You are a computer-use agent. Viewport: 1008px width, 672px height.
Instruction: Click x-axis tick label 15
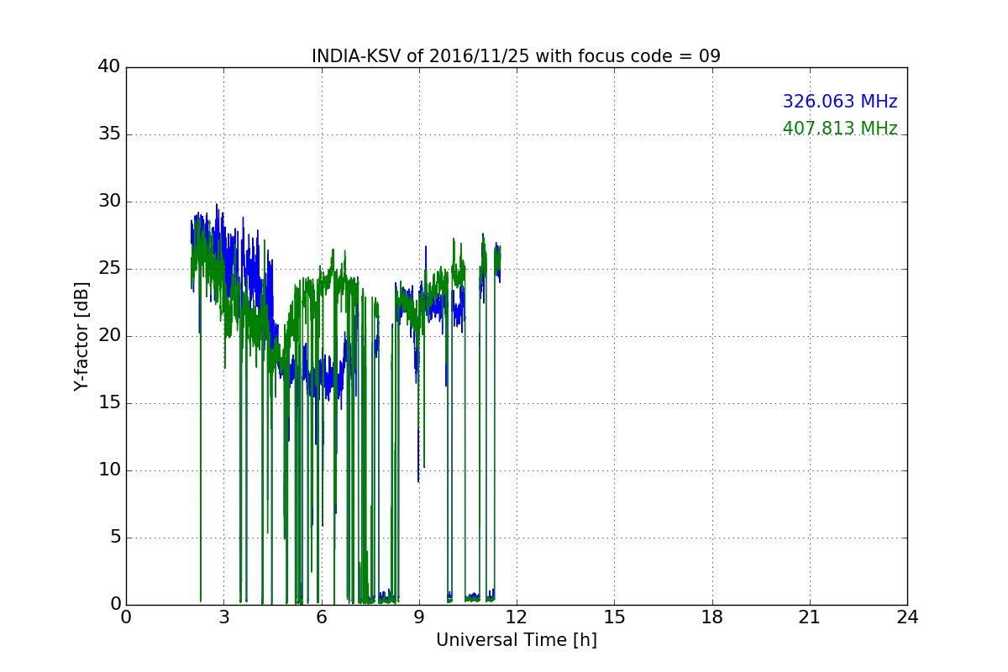614,617
